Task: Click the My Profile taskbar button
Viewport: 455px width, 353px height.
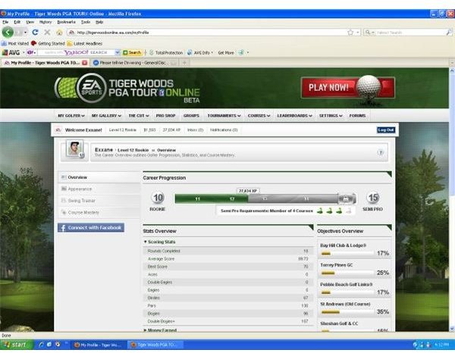Action: tap(99, 345)
